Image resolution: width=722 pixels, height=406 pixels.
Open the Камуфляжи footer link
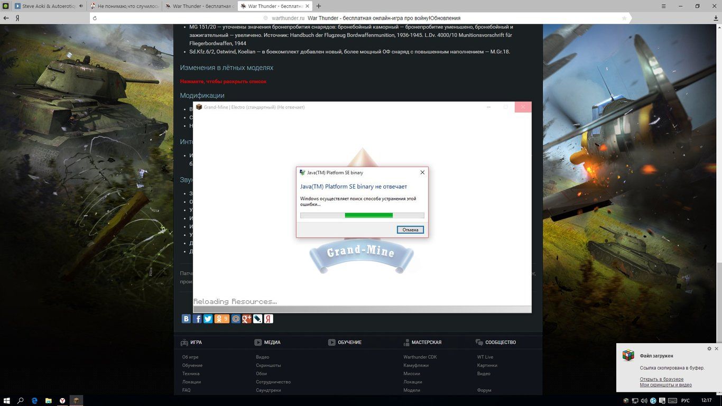[416, 365]
